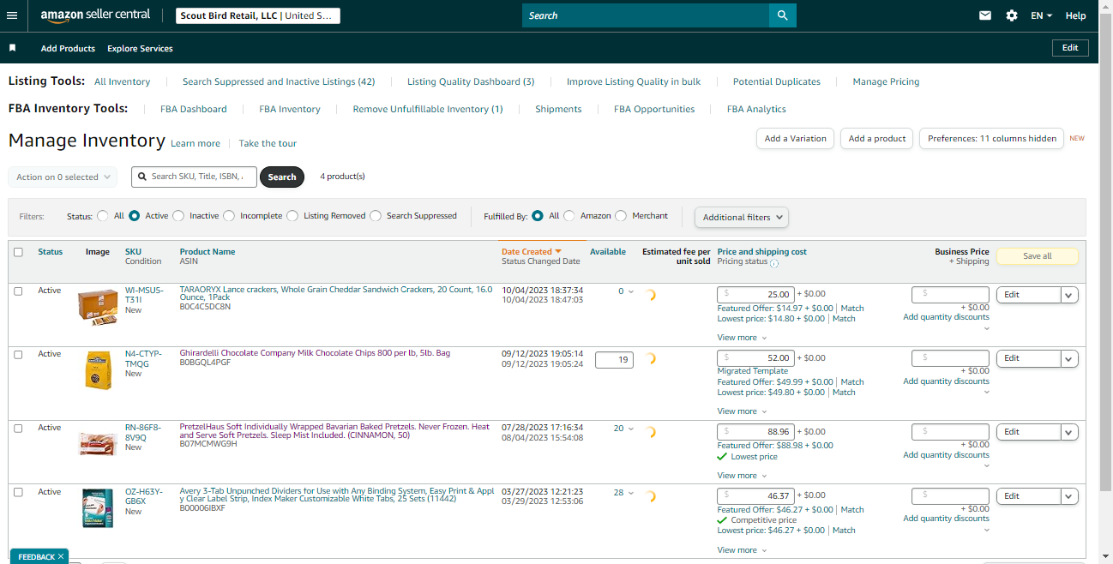
Task: Select the Incomplete status filter
Action: [x=229, y=216]
